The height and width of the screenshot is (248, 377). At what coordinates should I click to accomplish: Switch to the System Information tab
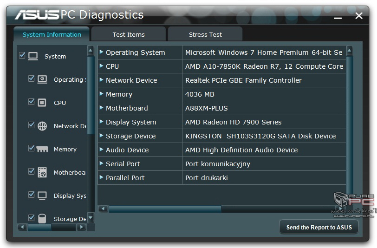(52, 34)
